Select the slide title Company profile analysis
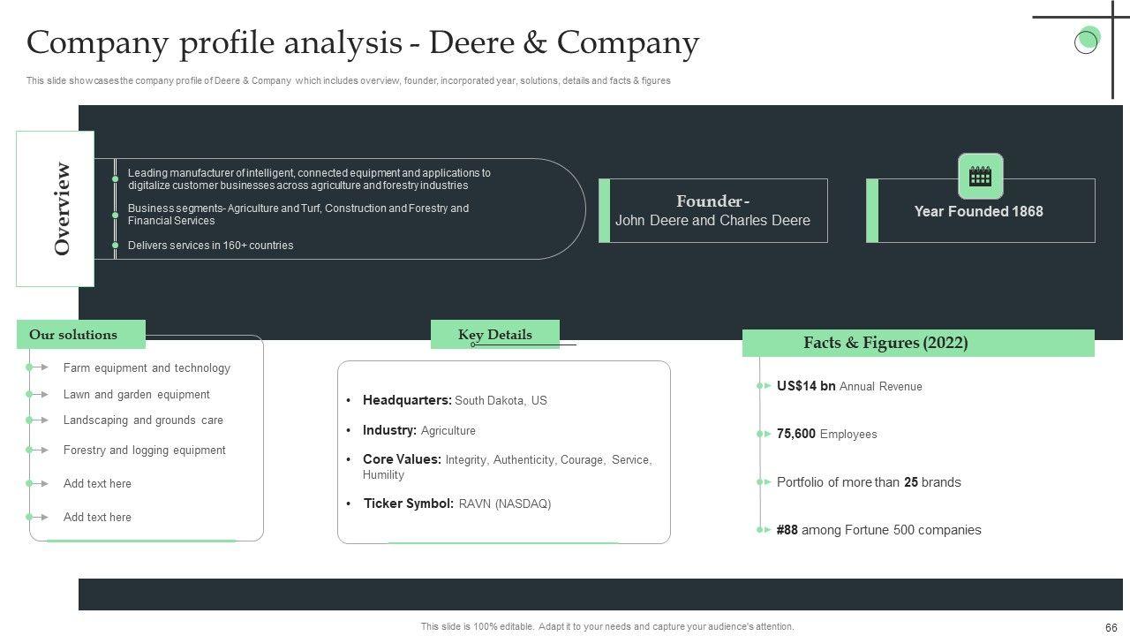This screenshot has height=636, width=1130. click(363, 42)
